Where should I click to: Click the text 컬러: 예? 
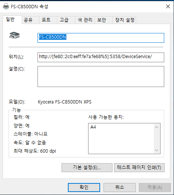pos(21,117)
